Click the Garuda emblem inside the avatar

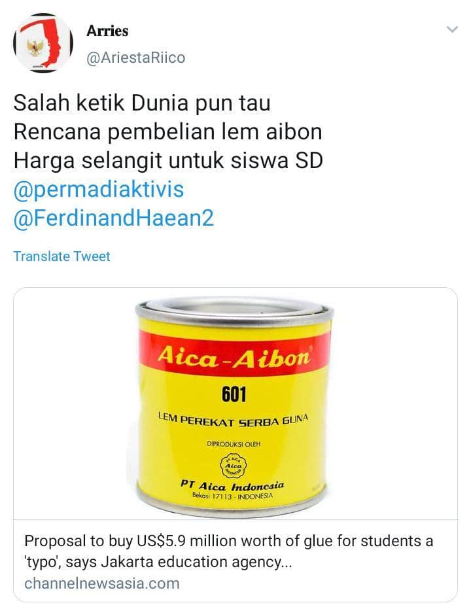(35, 48)
